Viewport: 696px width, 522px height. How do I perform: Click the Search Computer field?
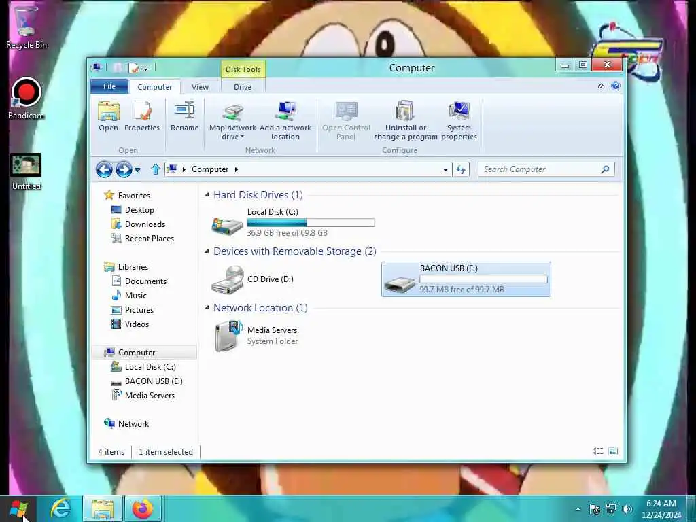point(546,169)
